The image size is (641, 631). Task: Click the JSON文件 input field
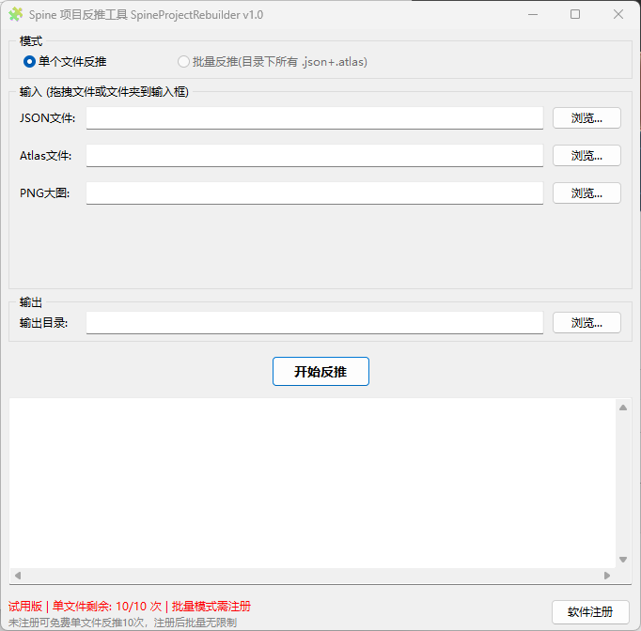click(314, 118)
